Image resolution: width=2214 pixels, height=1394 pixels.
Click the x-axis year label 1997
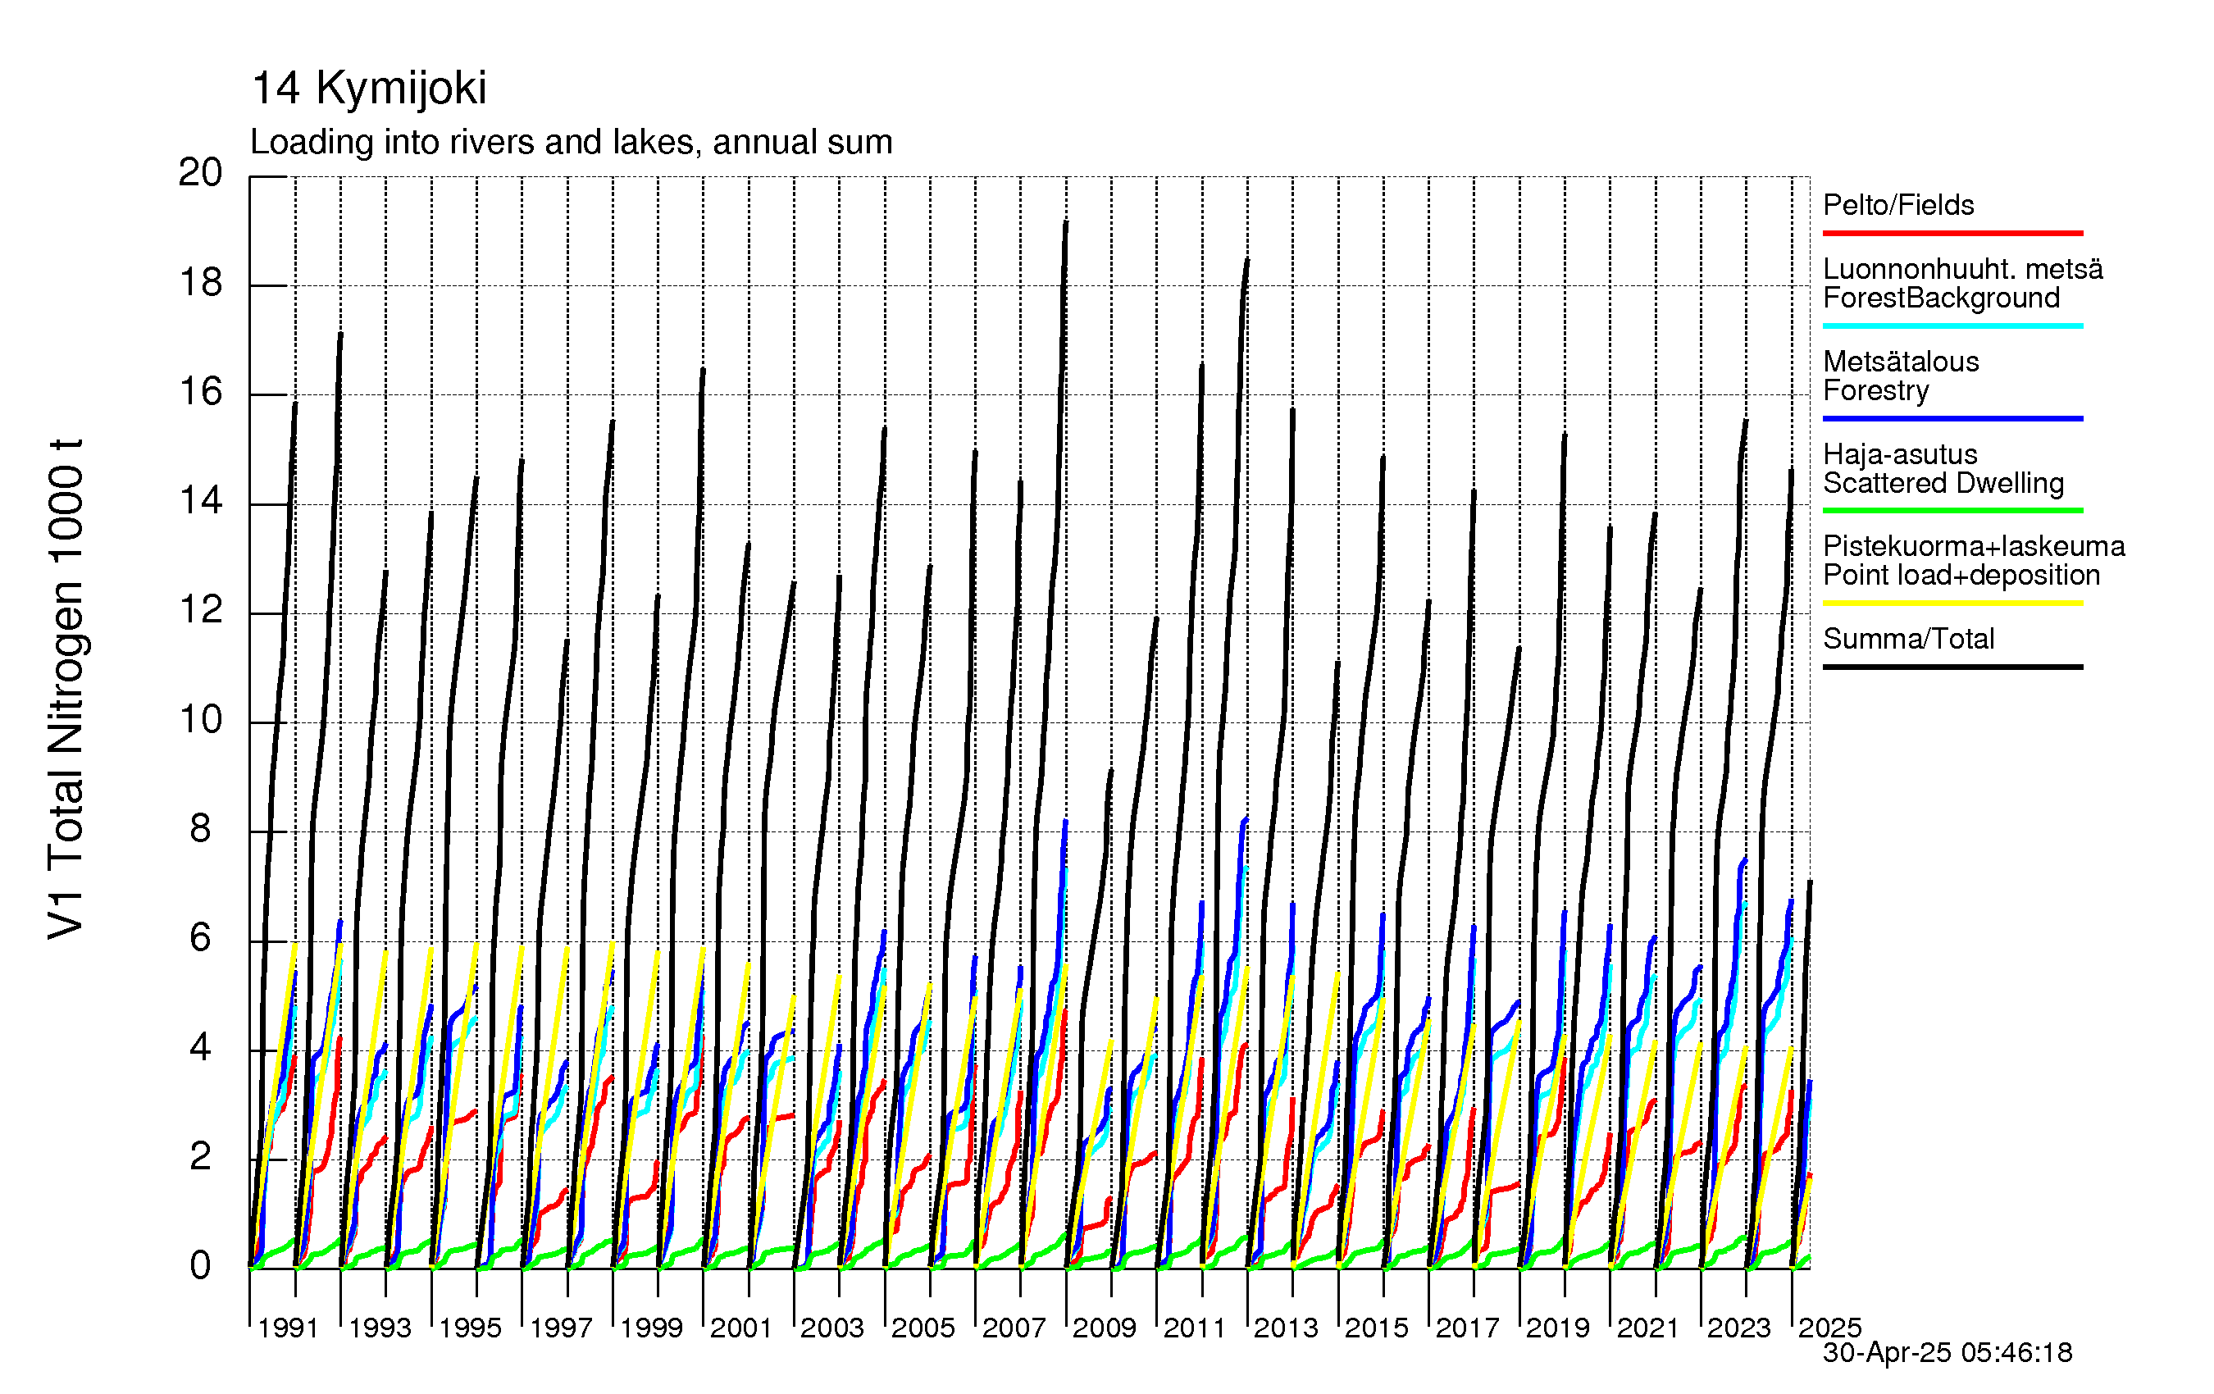pos(561,1328)
